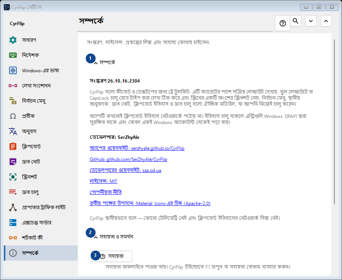Select দ্রুত নোট sidebar label
This screenshot has height=280, width=342.
(x=31, y=162)
